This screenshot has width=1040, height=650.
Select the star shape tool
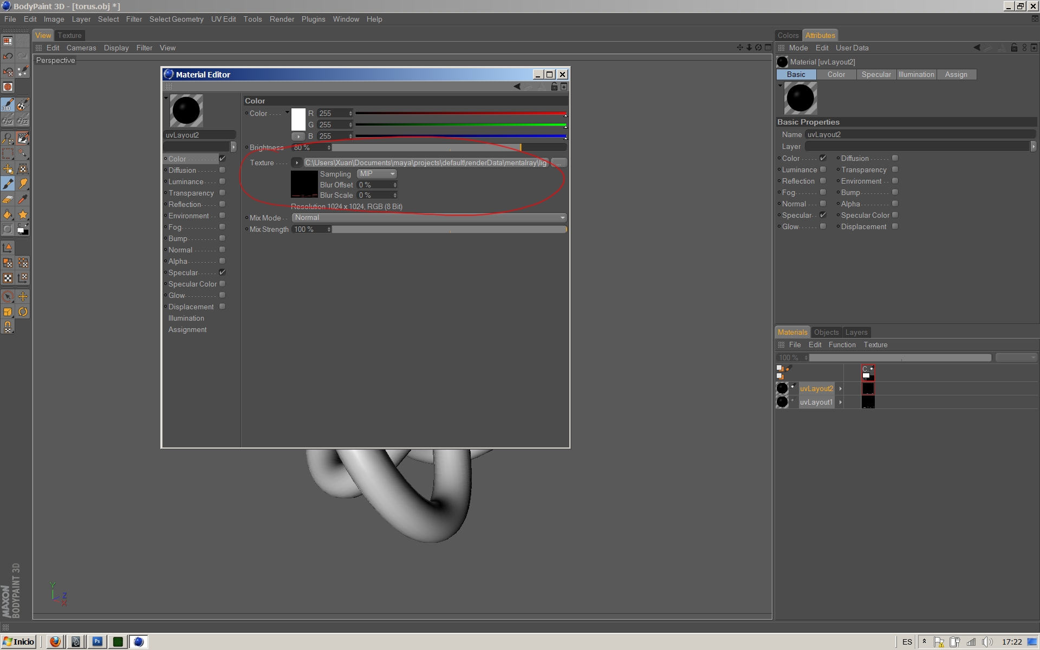coord(23,214)
